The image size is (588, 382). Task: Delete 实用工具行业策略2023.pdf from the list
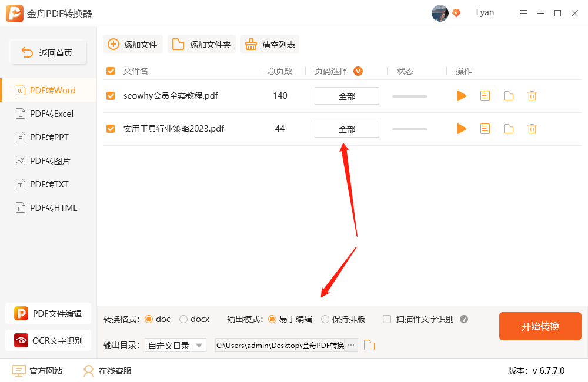[532, 129]
